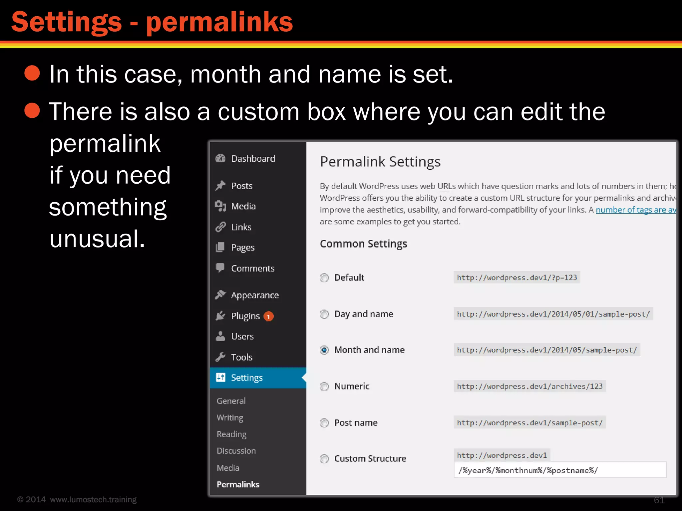Image resolution: width=682 pixels, height=511 pixels.
Task: Click the Day and name example URL
Action: [x=553, y=314]
